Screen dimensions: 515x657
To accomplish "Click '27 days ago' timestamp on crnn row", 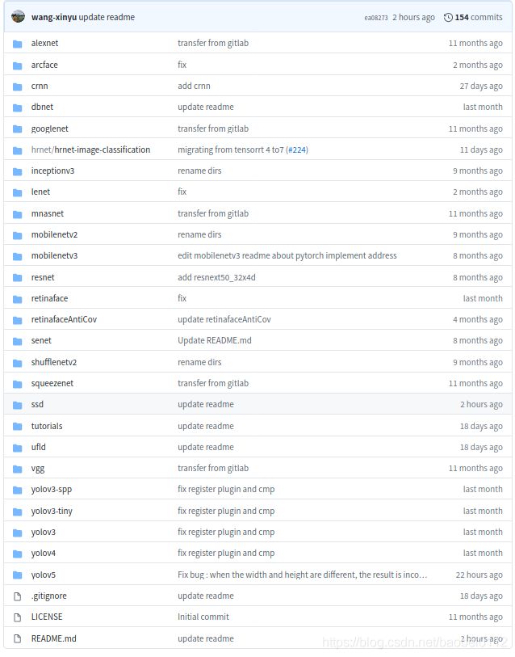I will tap(481, 86).
